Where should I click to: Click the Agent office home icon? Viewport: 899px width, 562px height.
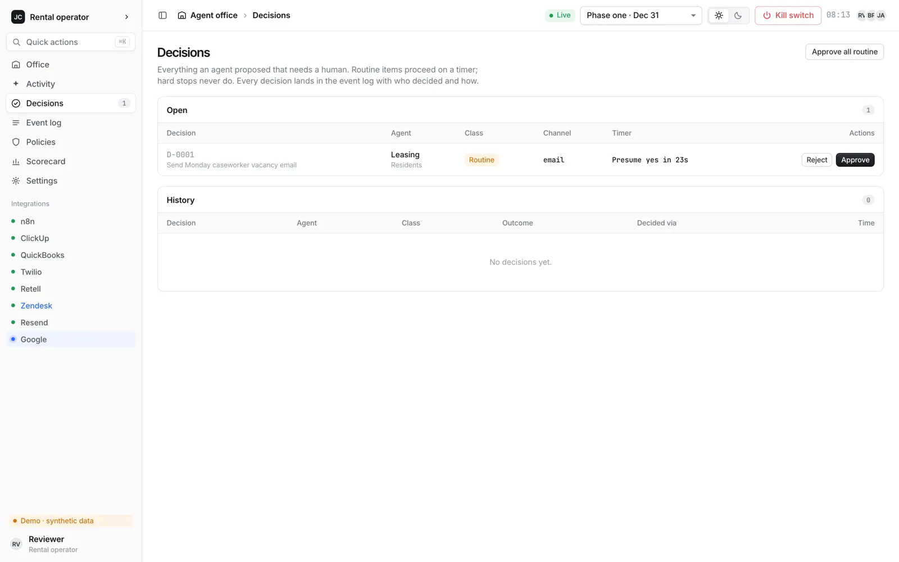pos(182,15)
